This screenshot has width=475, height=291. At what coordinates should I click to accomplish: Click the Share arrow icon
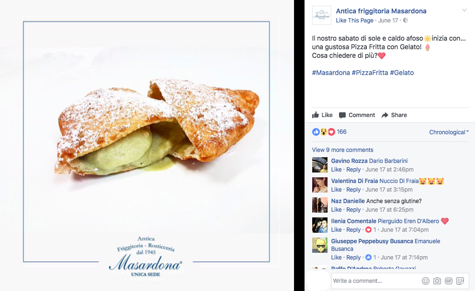point(385,115)
